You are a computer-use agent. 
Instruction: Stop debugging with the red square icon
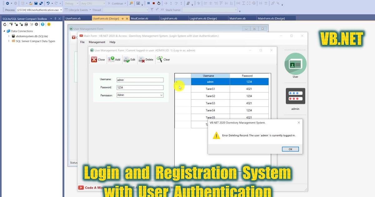click(x=153, y=3)
